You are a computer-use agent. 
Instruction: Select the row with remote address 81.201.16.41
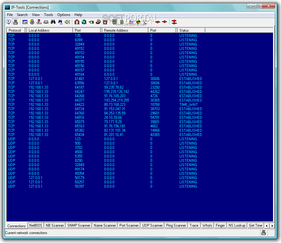pyautogui.click(x=140, y=135)
